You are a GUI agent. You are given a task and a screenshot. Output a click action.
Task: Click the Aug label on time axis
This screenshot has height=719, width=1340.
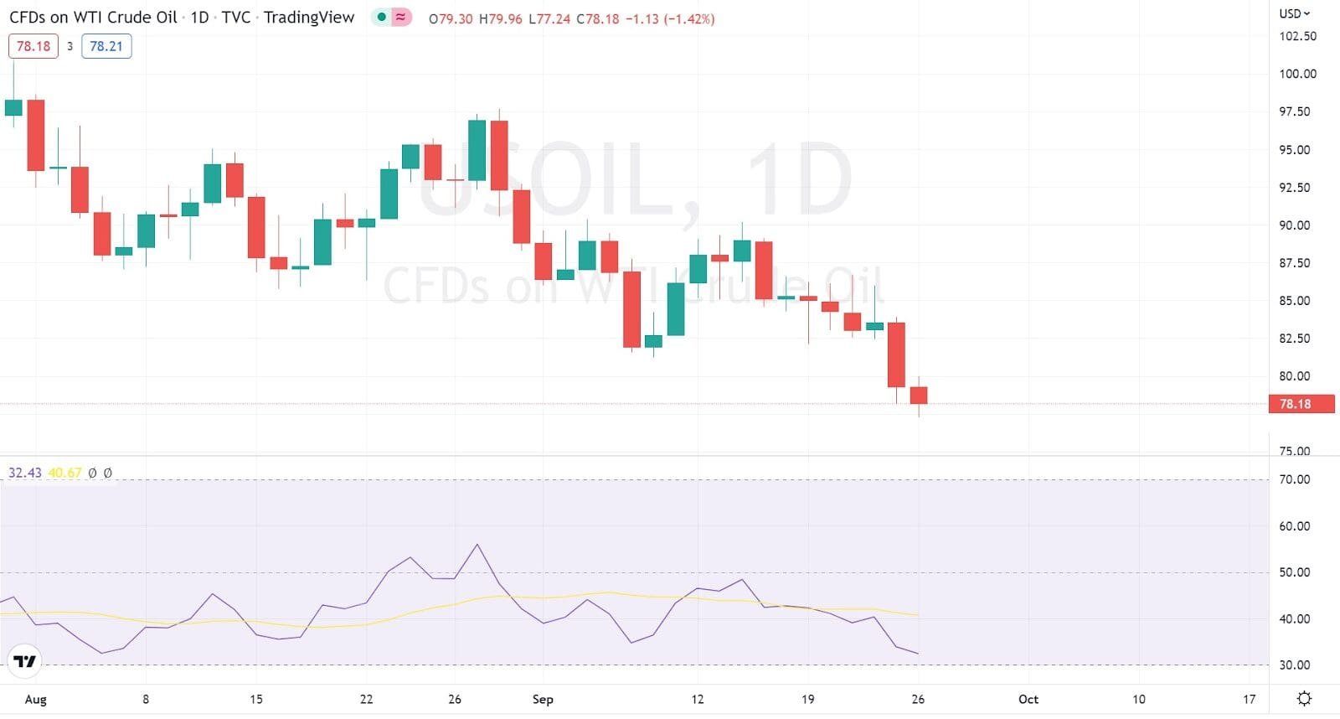(x=35, y=699)
